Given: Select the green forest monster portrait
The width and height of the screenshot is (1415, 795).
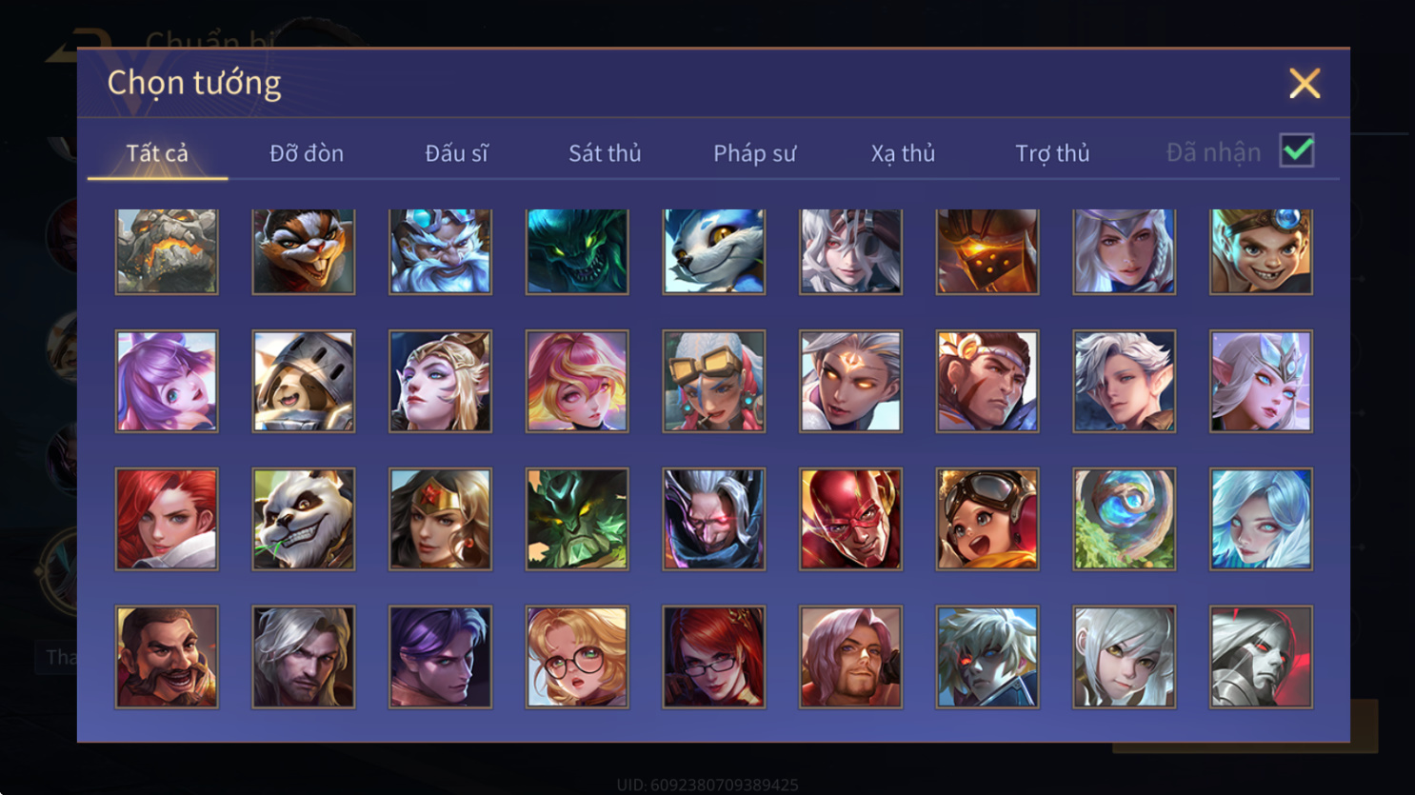Looking at the screenshot, I should pyautogui.click(x=577, y=519).
